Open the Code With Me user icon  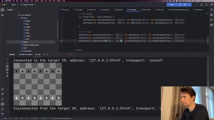click(201, 5)
